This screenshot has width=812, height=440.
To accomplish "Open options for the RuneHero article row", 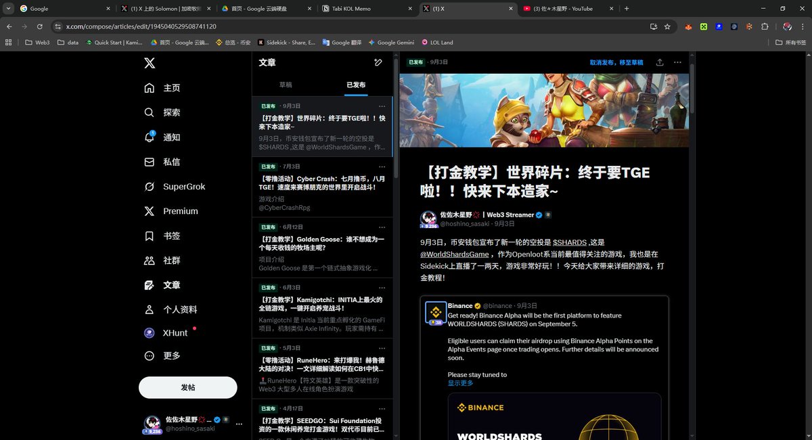I will (382, 348).
